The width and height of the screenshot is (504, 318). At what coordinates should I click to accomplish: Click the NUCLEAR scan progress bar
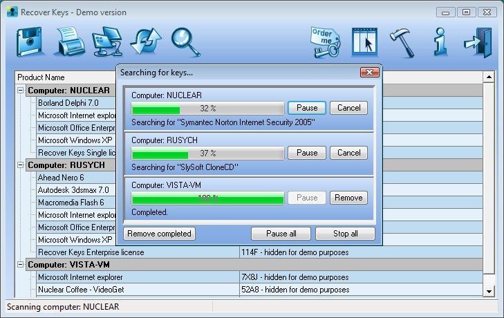tap(207, 109)
